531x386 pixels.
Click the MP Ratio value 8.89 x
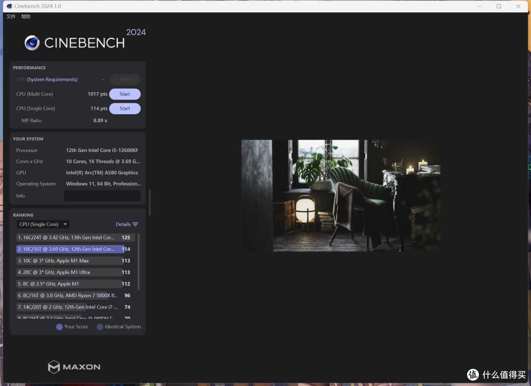(x=100, y=121)
